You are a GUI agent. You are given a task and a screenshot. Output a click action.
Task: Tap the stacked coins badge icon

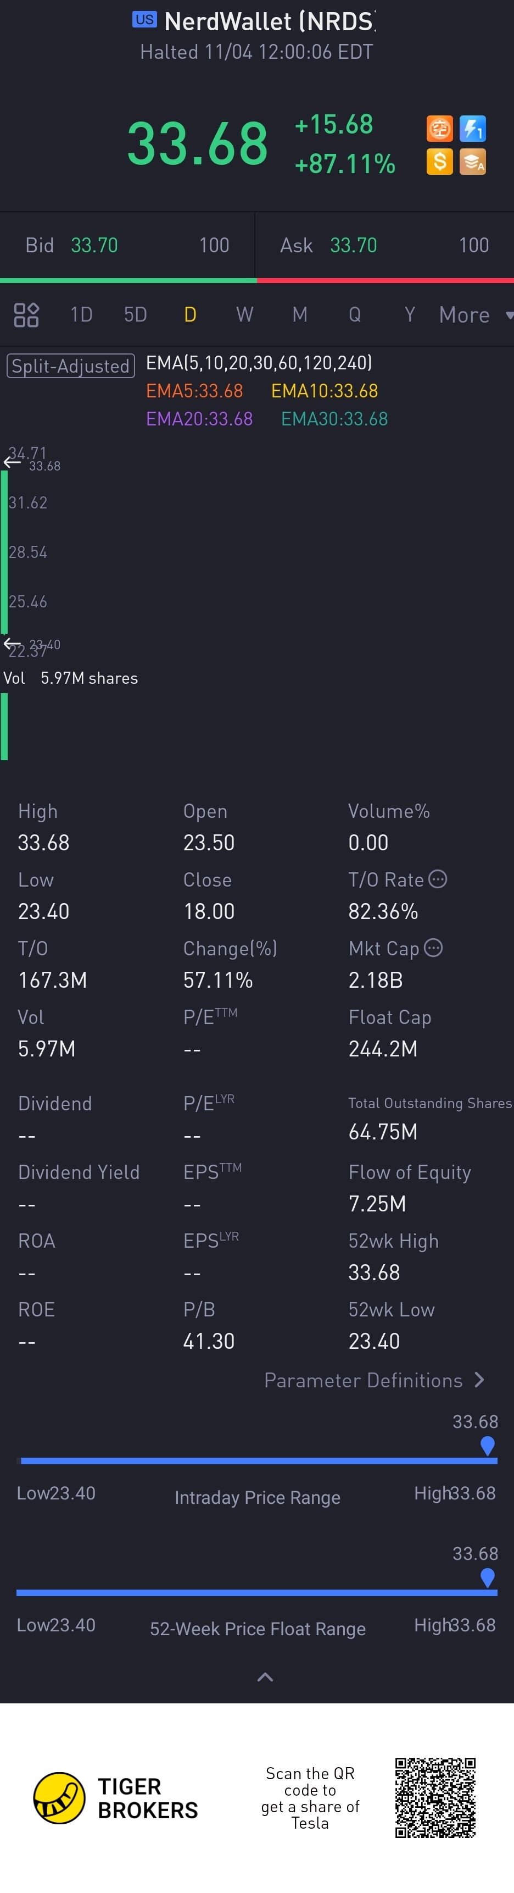[472, 162]
